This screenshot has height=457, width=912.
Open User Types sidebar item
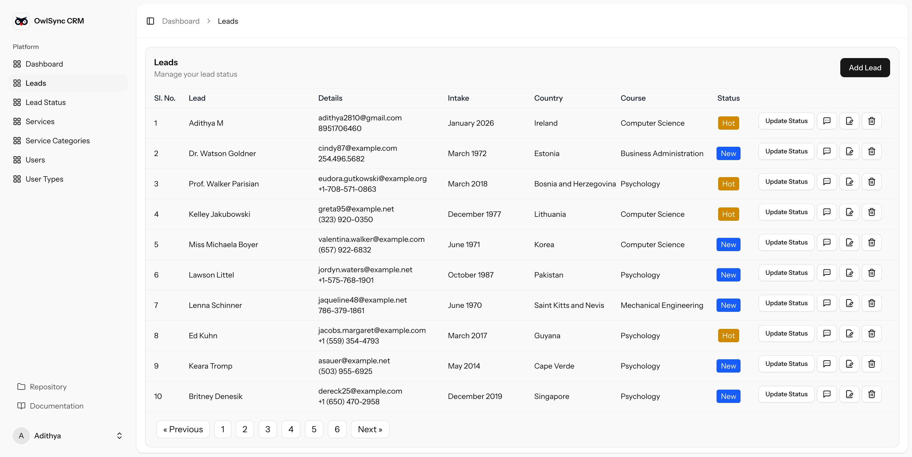coord(44,179)
